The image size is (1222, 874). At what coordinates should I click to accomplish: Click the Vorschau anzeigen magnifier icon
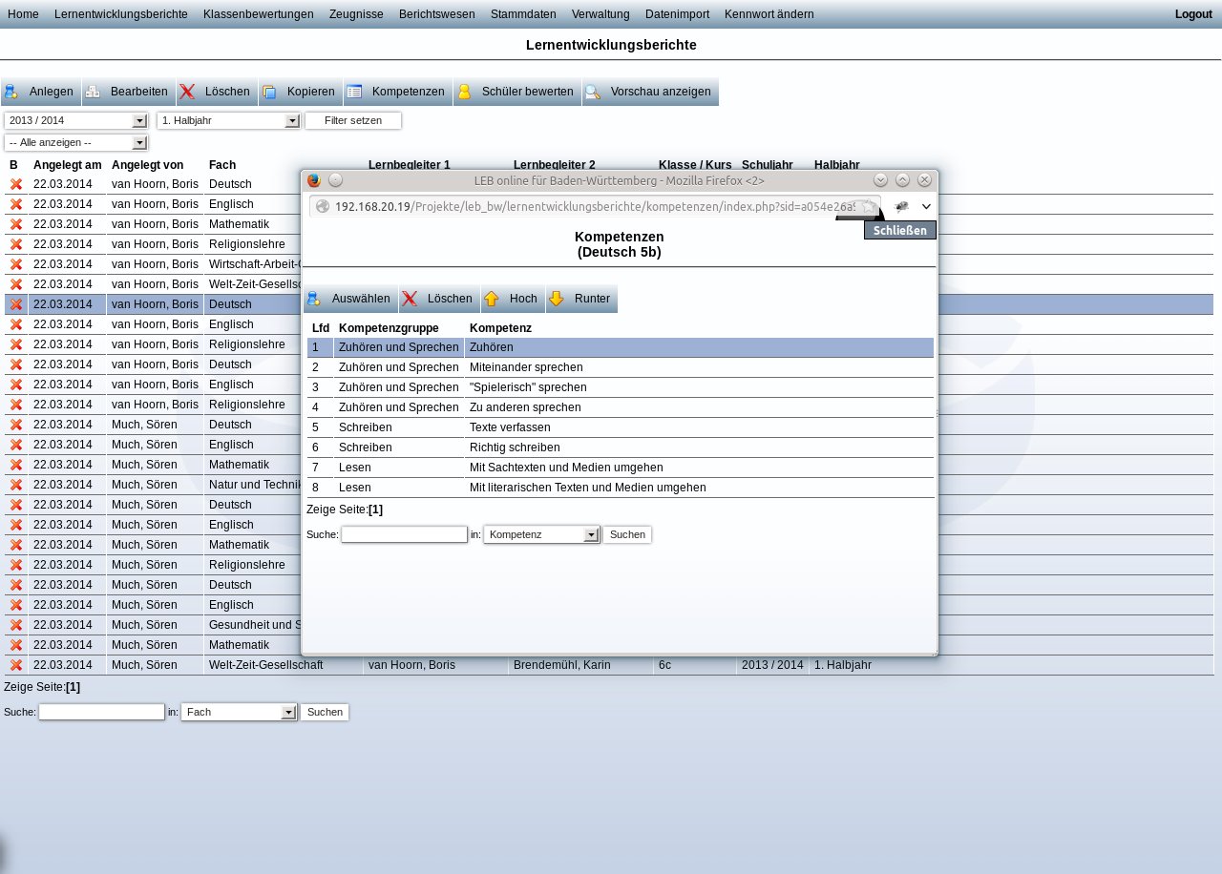point(593,92)
